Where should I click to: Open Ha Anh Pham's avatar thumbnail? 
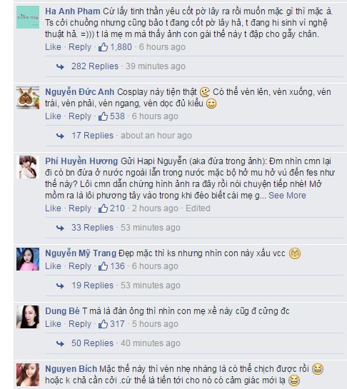click(28, 17)
